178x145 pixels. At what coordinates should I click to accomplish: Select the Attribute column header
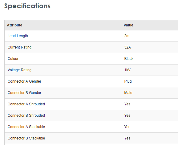14,25
